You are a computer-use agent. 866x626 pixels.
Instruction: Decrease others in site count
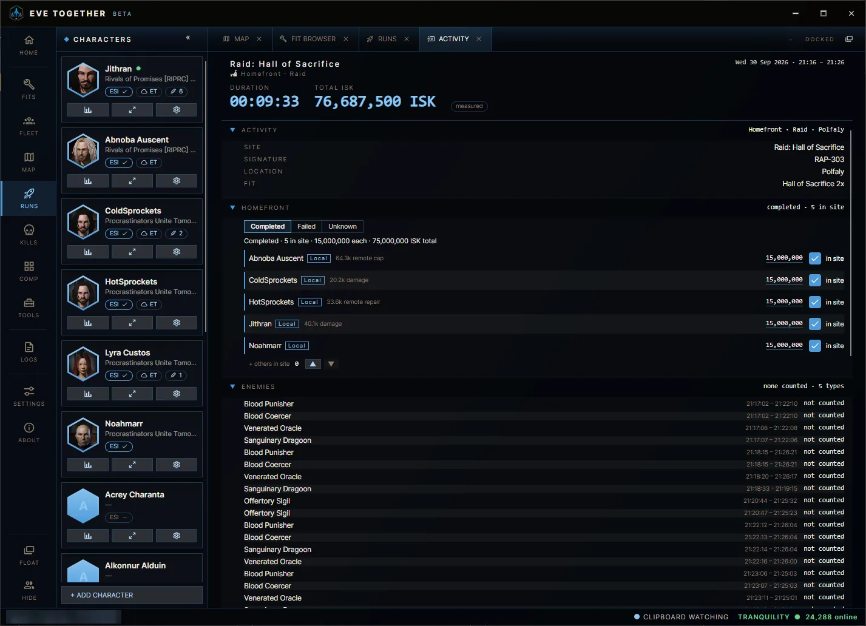click(331, 364)
